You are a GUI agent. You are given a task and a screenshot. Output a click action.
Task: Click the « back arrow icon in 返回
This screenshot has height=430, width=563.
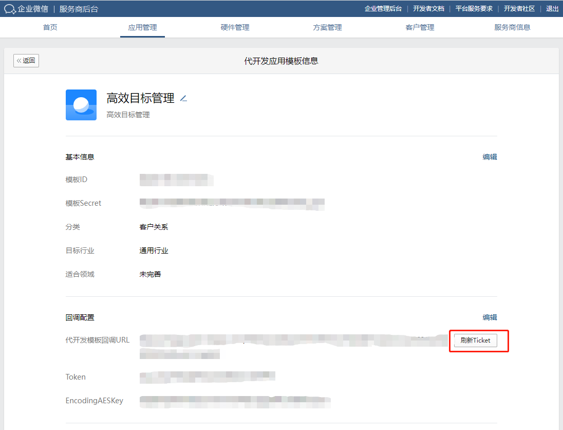pos(20,60)
